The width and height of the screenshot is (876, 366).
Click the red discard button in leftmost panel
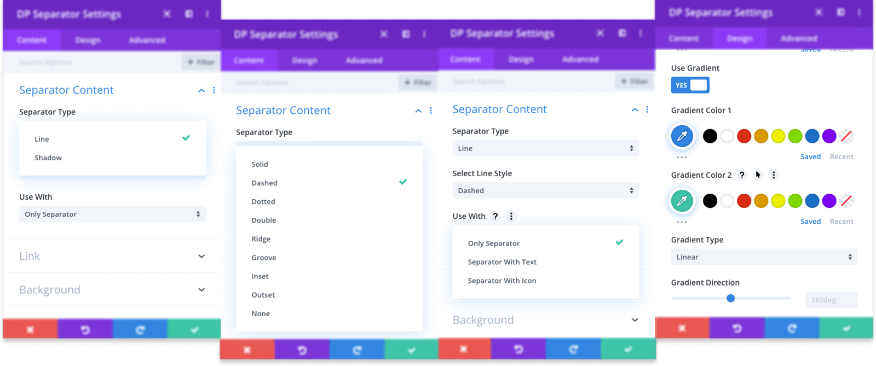30,329
